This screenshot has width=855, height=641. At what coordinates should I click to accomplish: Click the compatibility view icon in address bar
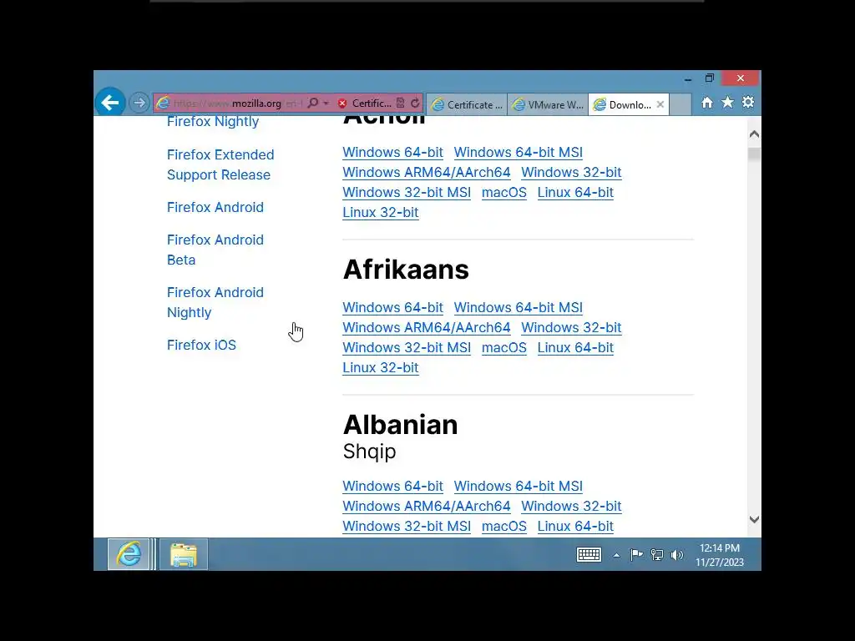(401, 103)
